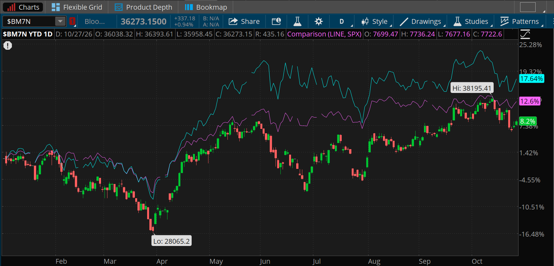Viewport: 554px width, 266px height.
Task: Click the Aug label on time axis
Action: click(374, 261)
